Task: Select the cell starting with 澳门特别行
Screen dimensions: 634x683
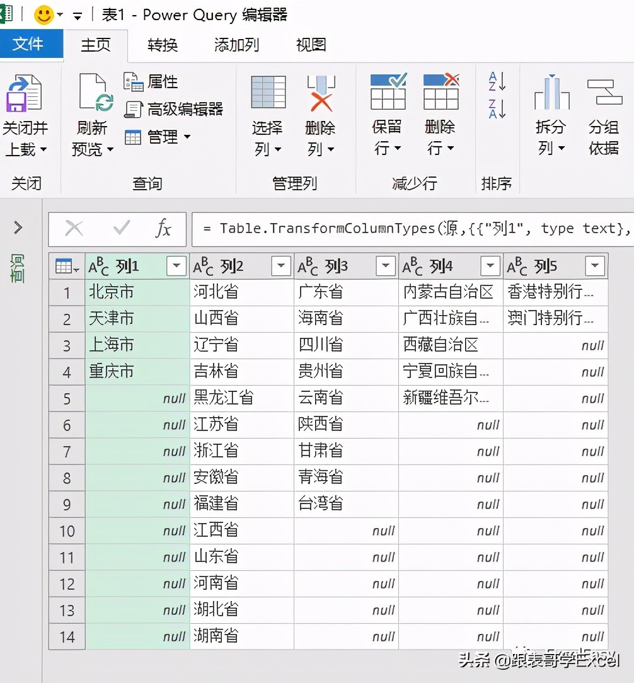Action: click(556, 319)
